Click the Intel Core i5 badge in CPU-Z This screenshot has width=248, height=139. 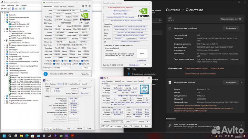coord(144,89)
